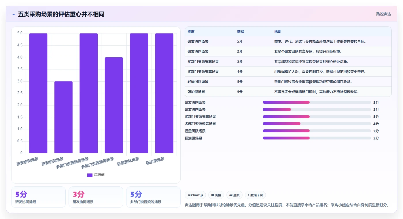This screenshot has height=219, width=403.
Task: Click the 强治理场景 label in the progress list
Action: [193, 138]
